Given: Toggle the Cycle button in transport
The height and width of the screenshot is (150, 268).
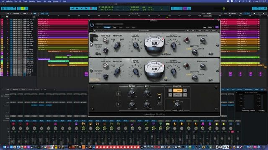Looking at the screenshot, I should point(95,8).
